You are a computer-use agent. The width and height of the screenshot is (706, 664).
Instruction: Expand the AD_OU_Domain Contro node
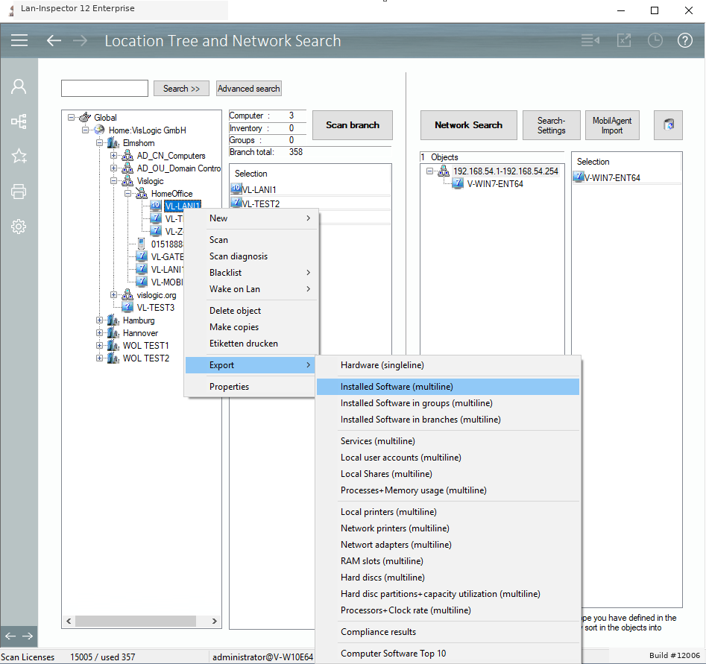coord(113,168)
